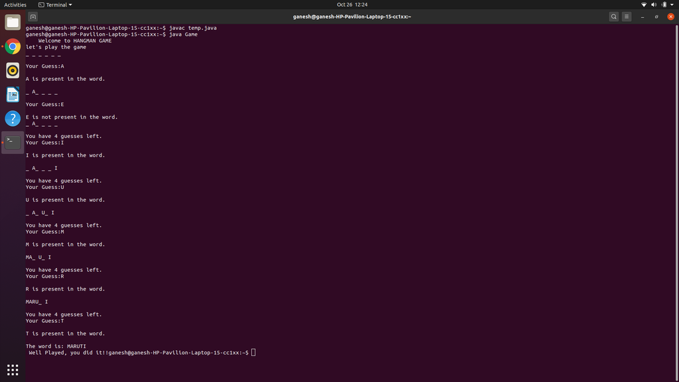Viewport: 679px width, 382px height.
Task: Click 'Your Guess:I' line
Action: pyautogui.click(x=44, y=143)
